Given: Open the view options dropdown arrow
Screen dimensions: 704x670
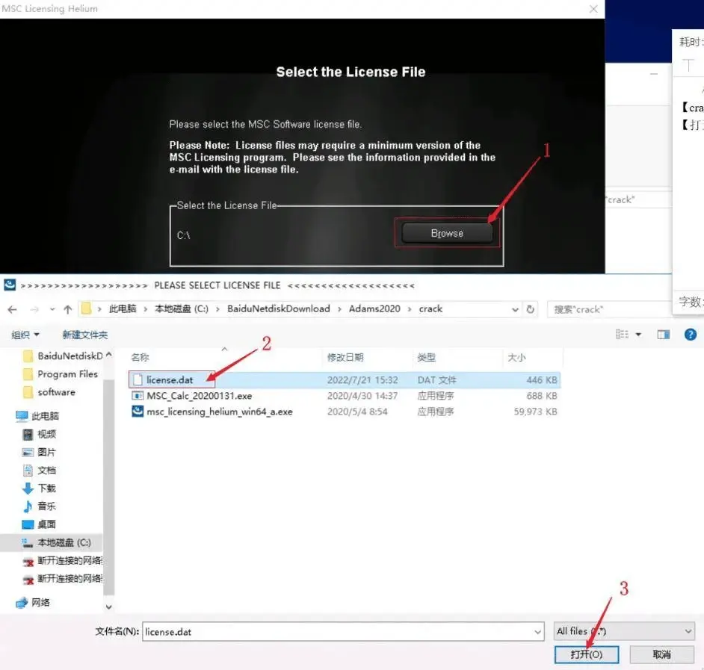Looking at the screenshot, I should pyautogui.click(x=638, y=335).
